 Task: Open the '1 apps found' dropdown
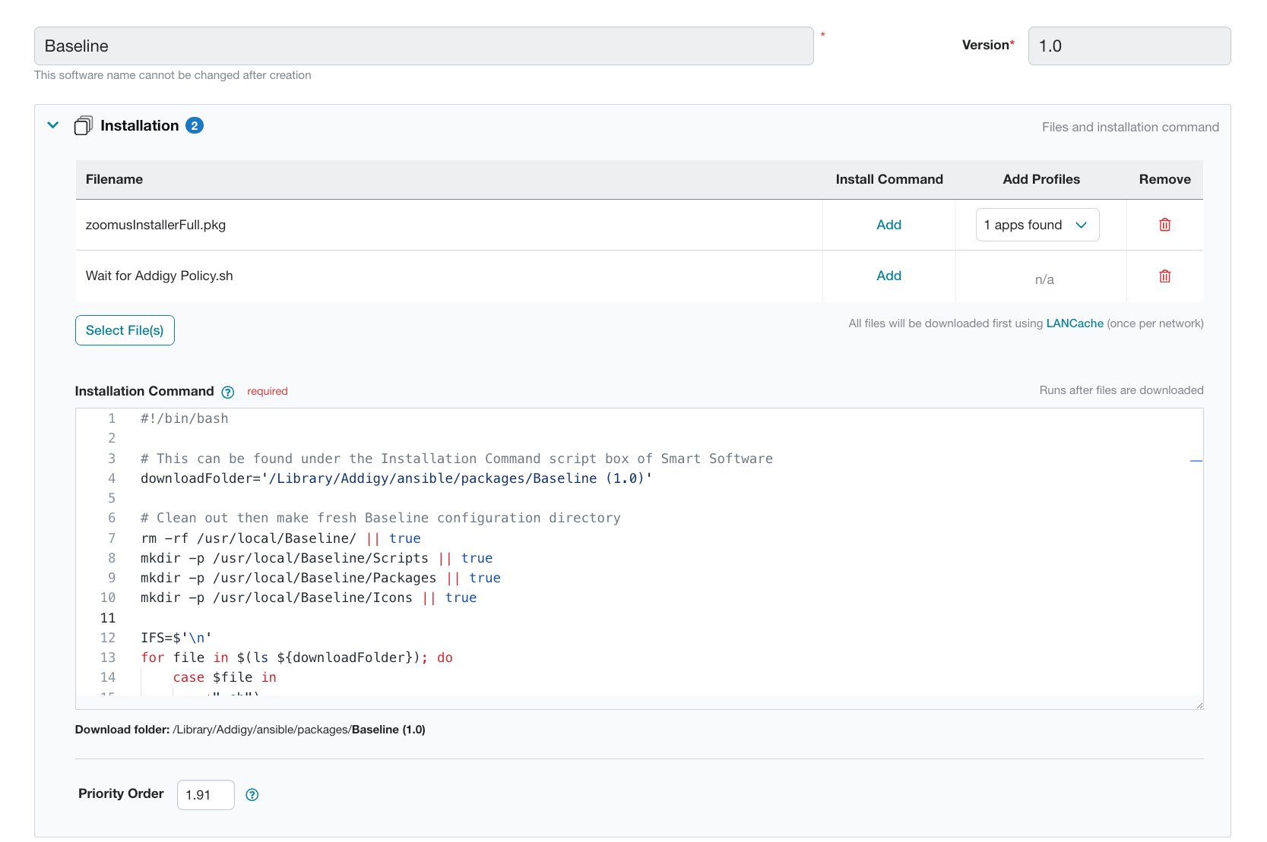coord(1037,225)
